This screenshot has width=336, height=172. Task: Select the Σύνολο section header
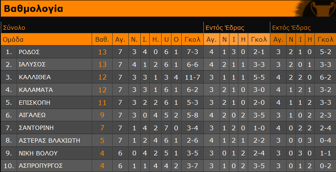click(14, 28)
